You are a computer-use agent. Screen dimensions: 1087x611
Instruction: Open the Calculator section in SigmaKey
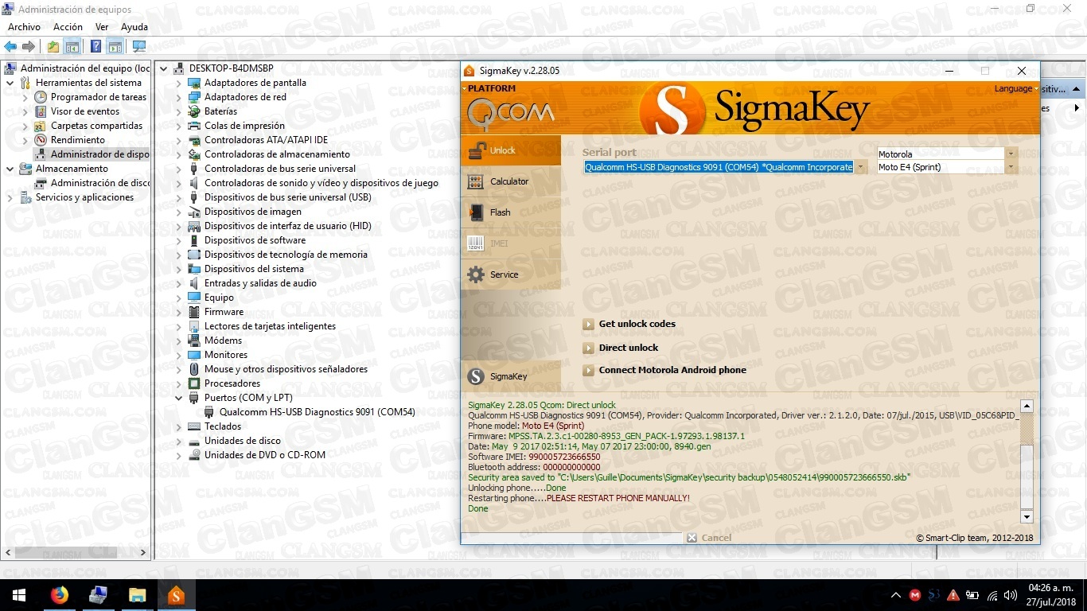[511, 181]
